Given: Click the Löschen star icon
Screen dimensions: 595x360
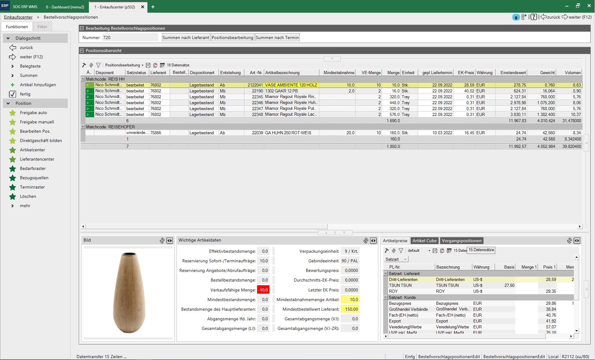Looking at the screenshot, I should pyautogui.click(x=12, y=197).
